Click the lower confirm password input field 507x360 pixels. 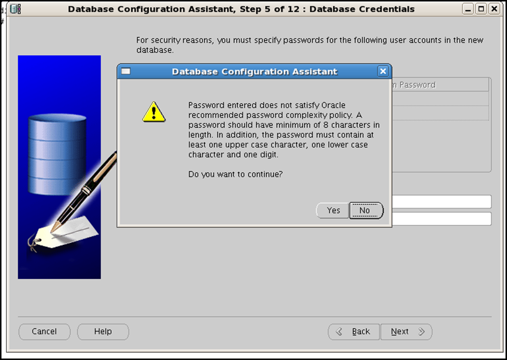[x=442, y=219]
